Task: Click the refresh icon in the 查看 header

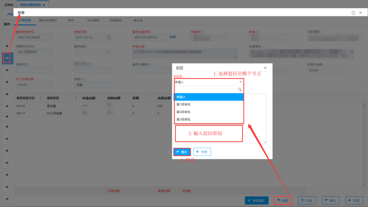Action: point(353,13)
